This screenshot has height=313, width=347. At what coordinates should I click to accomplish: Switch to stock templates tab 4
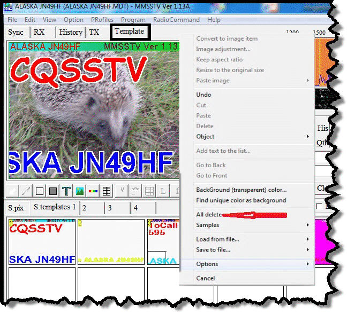coord(135,208)
